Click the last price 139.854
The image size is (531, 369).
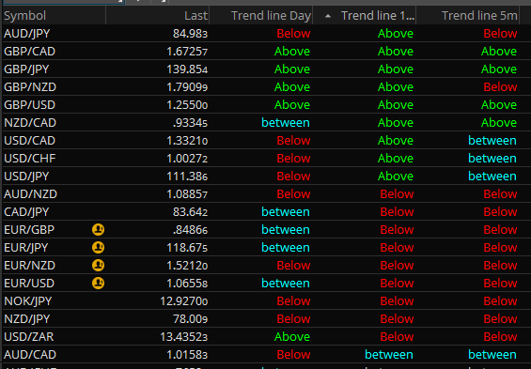tap(187, 69)
